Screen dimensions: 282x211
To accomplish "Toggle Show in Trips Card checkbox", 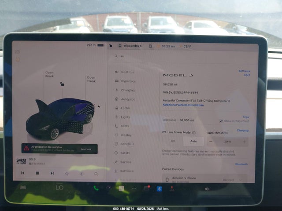I will 221,121.
